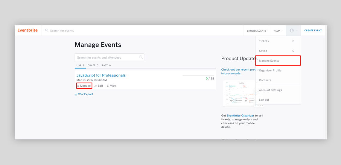Image resolution: width=341 pixels, height=165 pixels.
Task: Choose Manage Events in account menu
Action: click(x=278, y=61)
